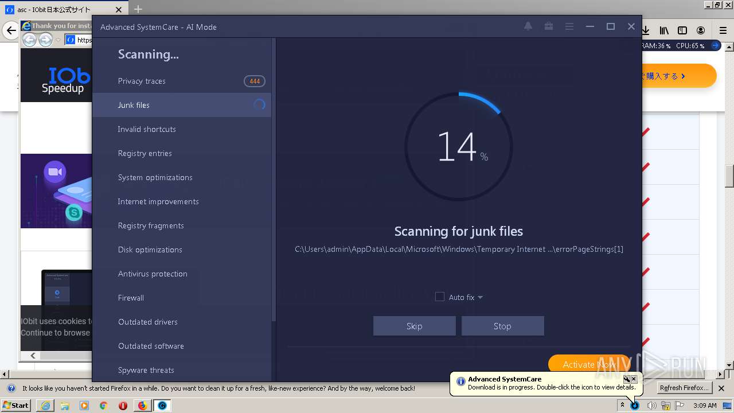Select Outdated drivers scan item
The image size is (734, 413).
(182, 322)
